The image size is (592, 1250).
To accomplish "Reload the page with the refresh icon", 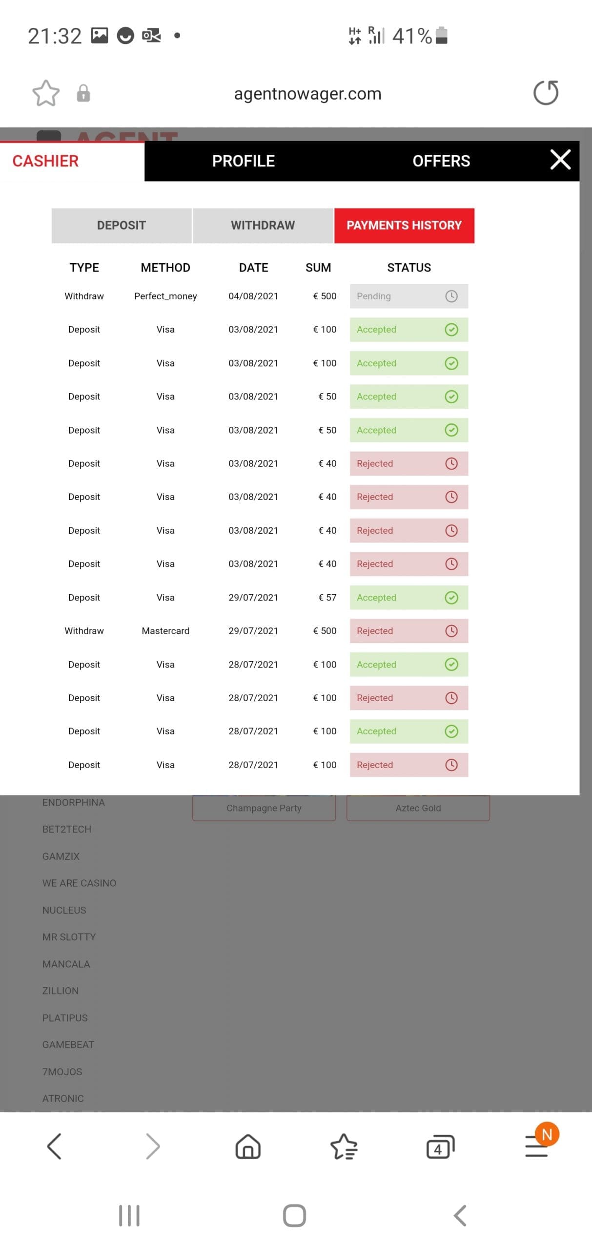I will coord(546,93).
